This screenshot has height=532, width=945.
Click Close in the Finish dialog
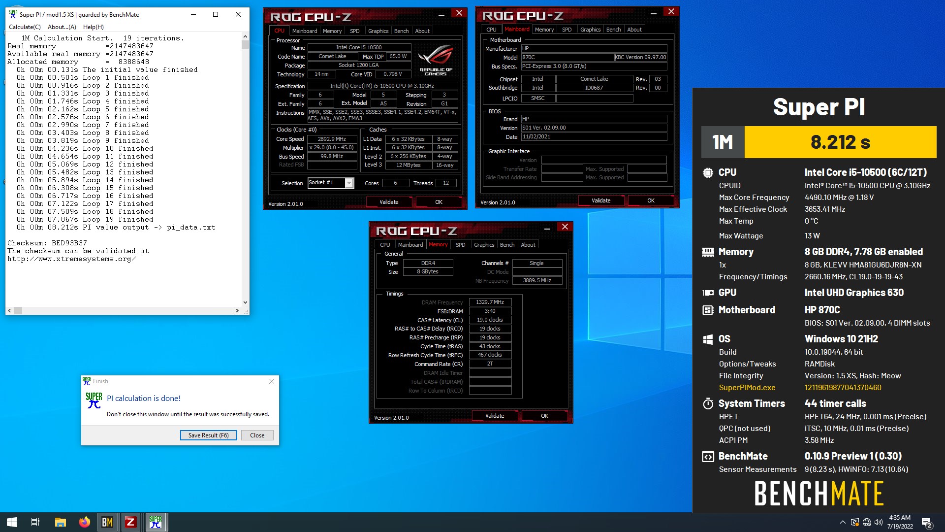257,435
